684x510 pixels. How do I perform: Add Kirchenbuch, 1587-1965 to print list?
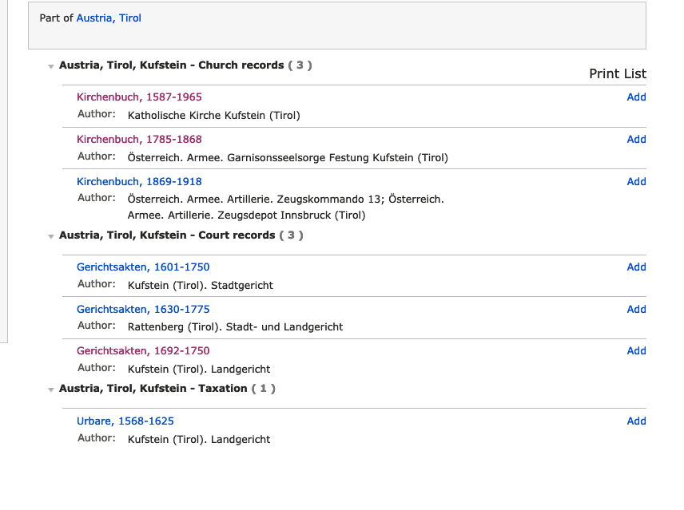636,97
